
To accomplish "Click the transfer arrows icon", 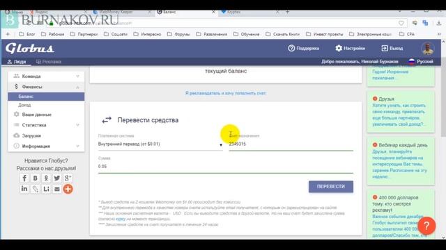I will [107, 120].
